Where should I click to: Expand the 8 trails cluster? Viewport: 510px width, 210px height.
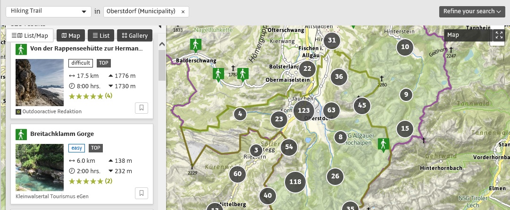[341, 137]
